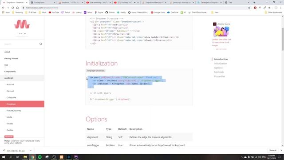Click the materializecss.com address bar
The height and width of the screenshot is (160, 284).
click(x=134, y=8)
